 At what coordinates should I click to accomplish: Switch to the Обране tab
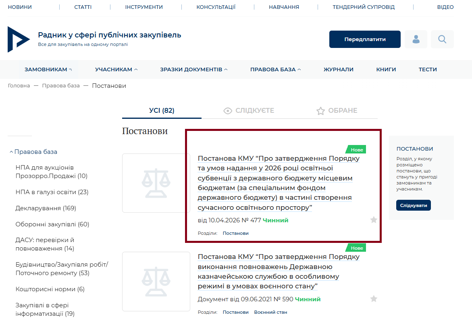[337, 111]
